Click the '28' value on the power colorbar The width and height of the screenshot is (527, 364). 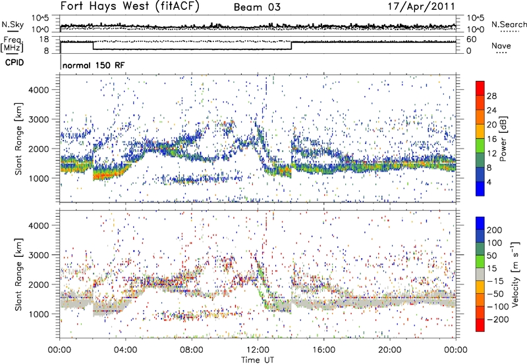(491, 96)
